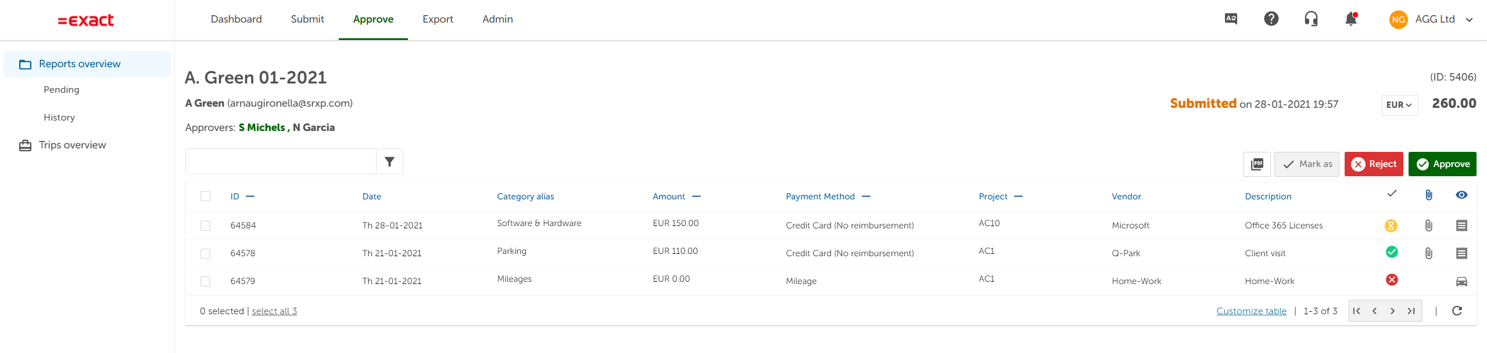Screen dimensions: 1487x353
Task: Click Trips overview briefcase icon
Action: [x=25, y=145]
